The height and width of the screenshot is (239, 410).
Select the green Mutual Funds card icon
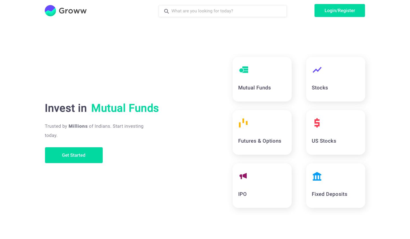244,70
